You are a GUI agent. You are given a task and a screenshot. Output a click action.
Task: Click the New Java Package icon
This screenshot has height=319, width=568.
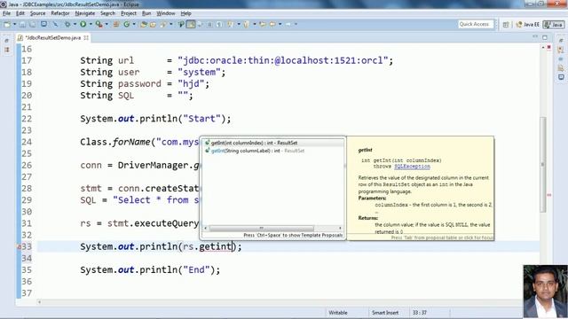point(116,24)
